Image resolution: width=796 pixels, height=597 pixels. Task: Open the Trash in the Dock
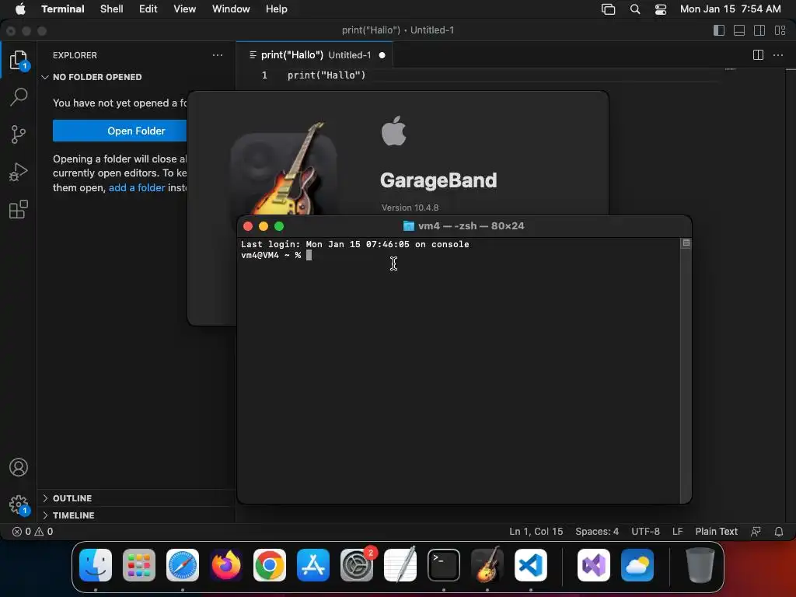pyautogui.click(x=700, y=565)
